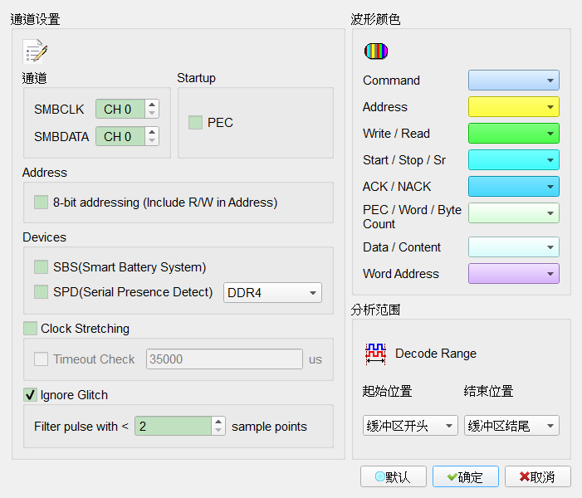582x498 pixels.
Task: Open the Start / Stop / Sr color dropdown
Action: tap(514, 160)
